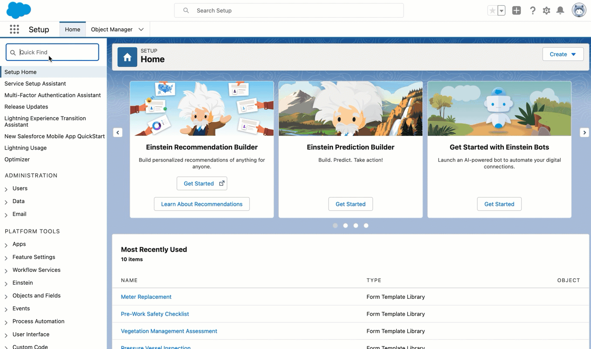Image resolution: width=591 pixels, height=349 pixels.
Task: Click the Setup Home house icon
Action: 127,57
